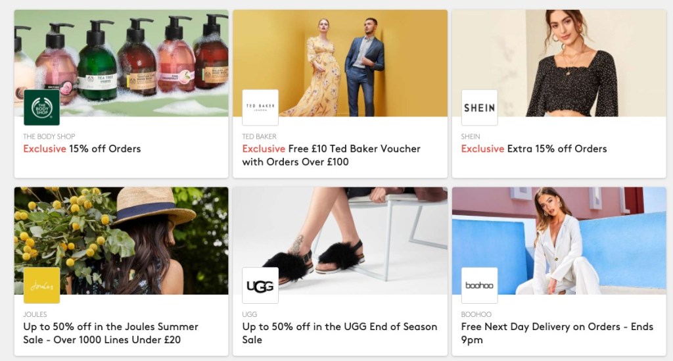Select the Exclusive 15% off Orders offer
Screen dimensions: 673x361
(x=82, y=149)
